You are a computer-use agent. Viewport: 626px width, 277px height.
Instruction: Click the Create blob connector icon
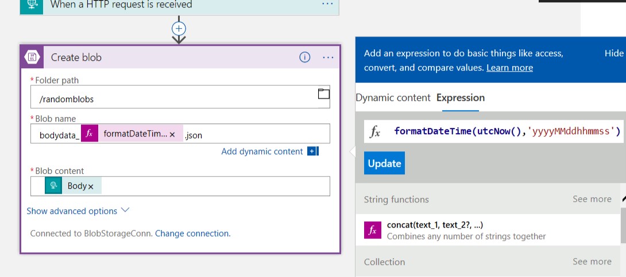click(32, 57)
